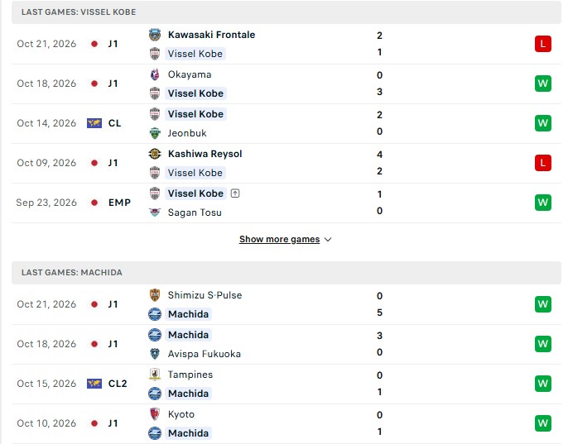Expand Show more games for Vissel Kobe

[x=279, y=240]
